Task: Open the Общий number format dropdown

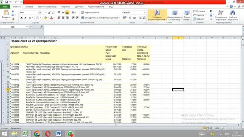Action: click(144, 13)
